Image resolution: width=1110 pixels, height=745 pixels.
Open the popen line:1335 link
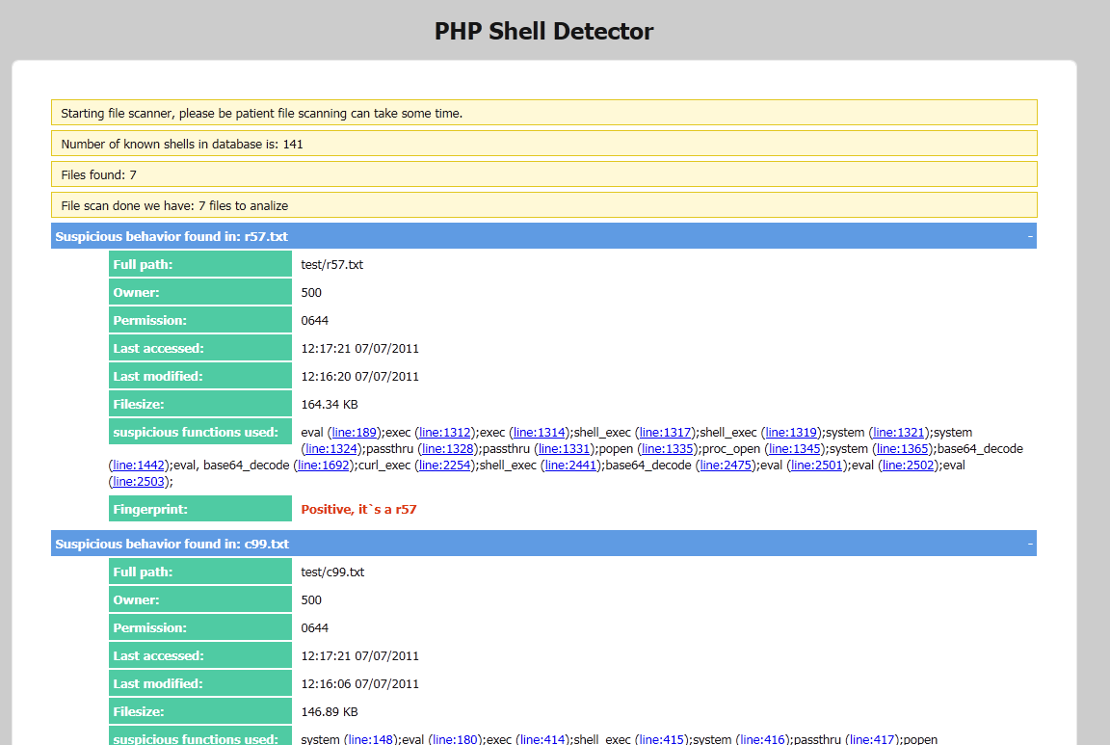point(665,448)
